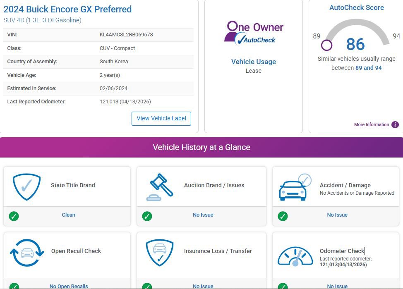Click the VIN value KL4AMCSL2RB069673
Viewport: 403px width, 289px height.
click(x=126, y=35)
